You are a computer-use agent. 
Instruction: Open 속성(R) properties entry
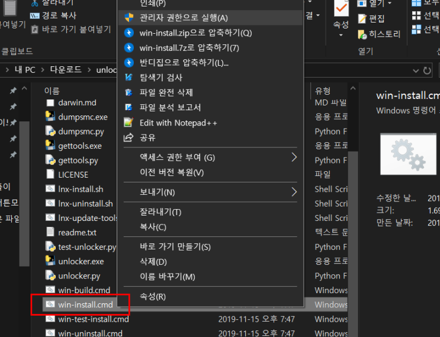(x=210, y=297)
